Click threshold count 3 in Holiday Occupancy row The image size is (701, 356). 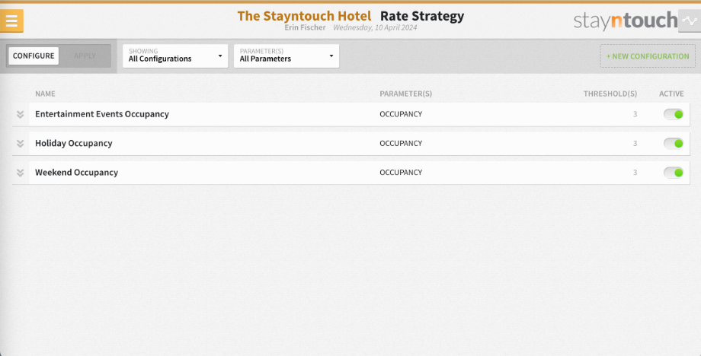pos(635,143)
